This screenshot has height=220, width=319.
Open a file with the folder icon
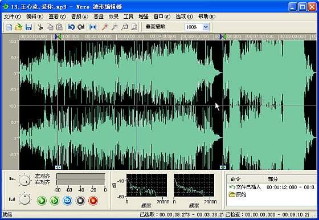(x=19, y=27)
